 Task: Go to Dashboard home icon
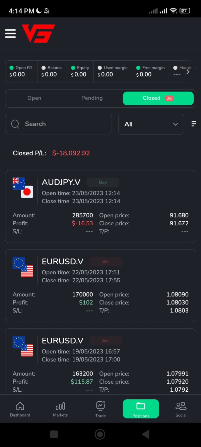pos(20,406)
